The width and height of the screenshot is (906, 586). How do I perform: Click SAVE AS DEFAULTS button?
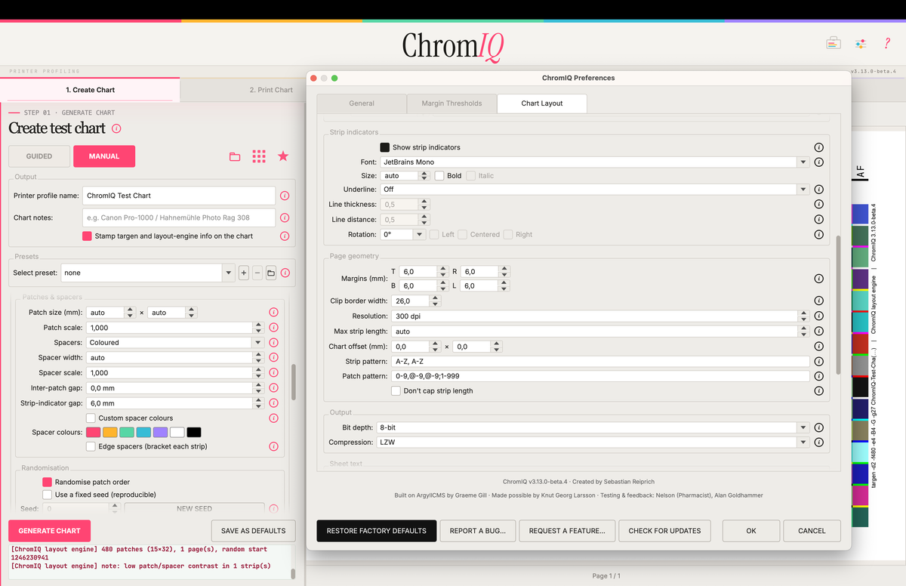[253, 531]
